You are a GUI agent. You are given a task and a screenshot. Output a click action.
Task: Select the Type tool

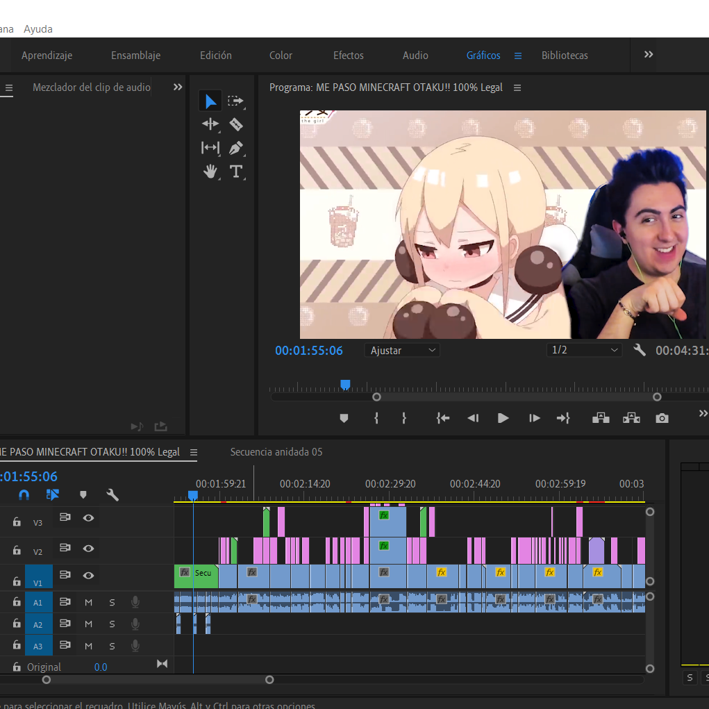[x=236, y=172]
